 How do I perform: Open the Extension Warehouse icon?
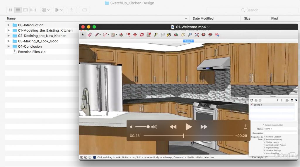tap(210, 35)
